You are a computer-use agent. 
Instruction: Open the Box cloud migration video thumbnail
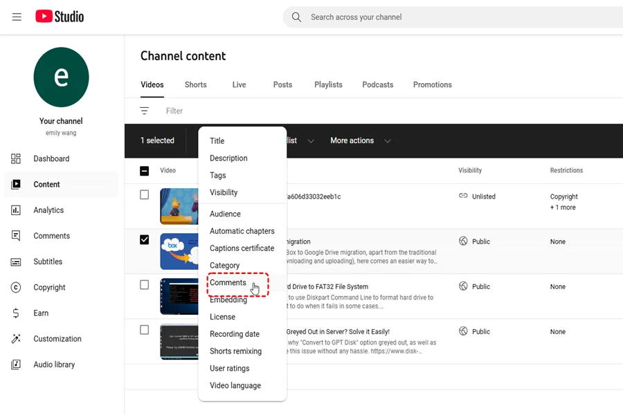coord(179,251)
